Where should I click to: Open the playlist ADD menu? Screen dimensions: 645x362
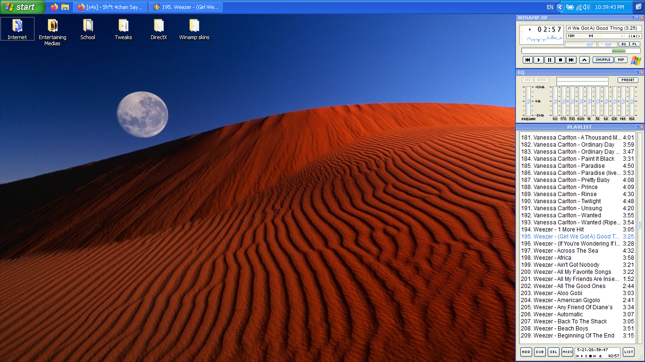pos(526,352)
